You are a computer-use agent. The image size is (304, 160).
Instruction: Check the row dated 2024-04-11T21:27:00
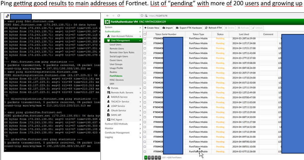click(145, 48)
